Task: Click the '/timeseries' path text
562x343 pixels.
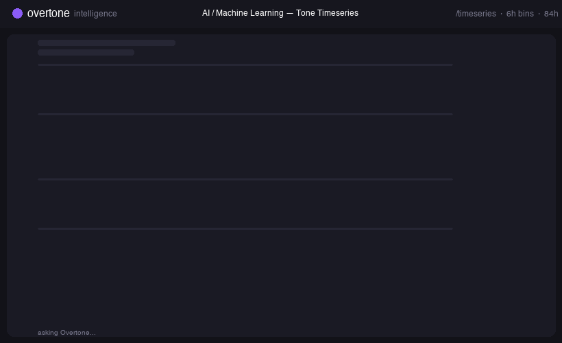Action: 476,14
